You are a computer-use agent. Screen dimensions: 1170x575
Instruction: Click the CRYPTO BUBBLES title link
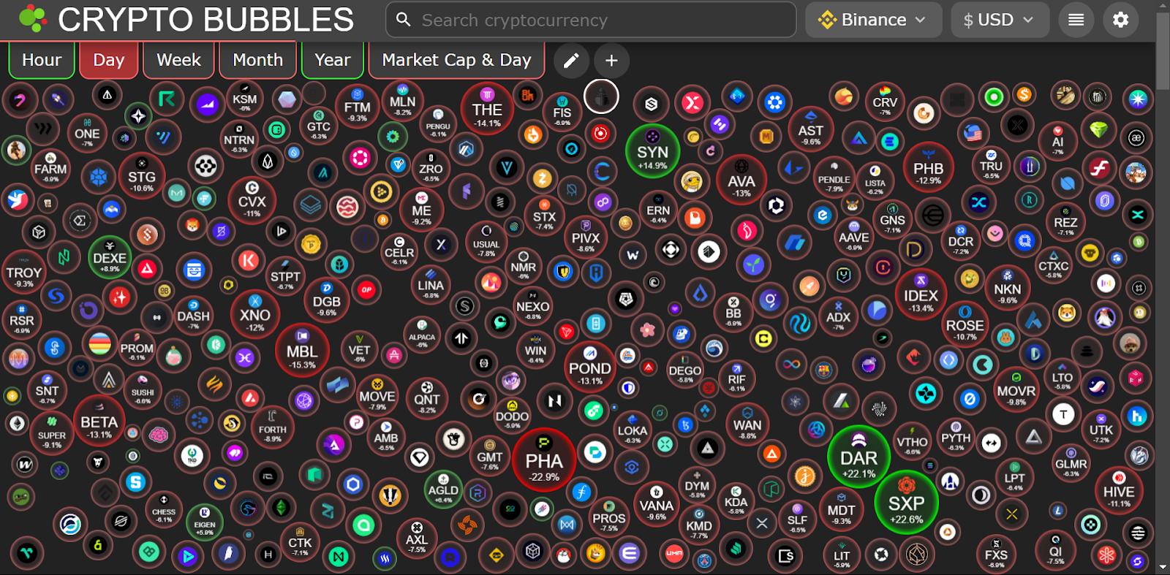(206, 20)
